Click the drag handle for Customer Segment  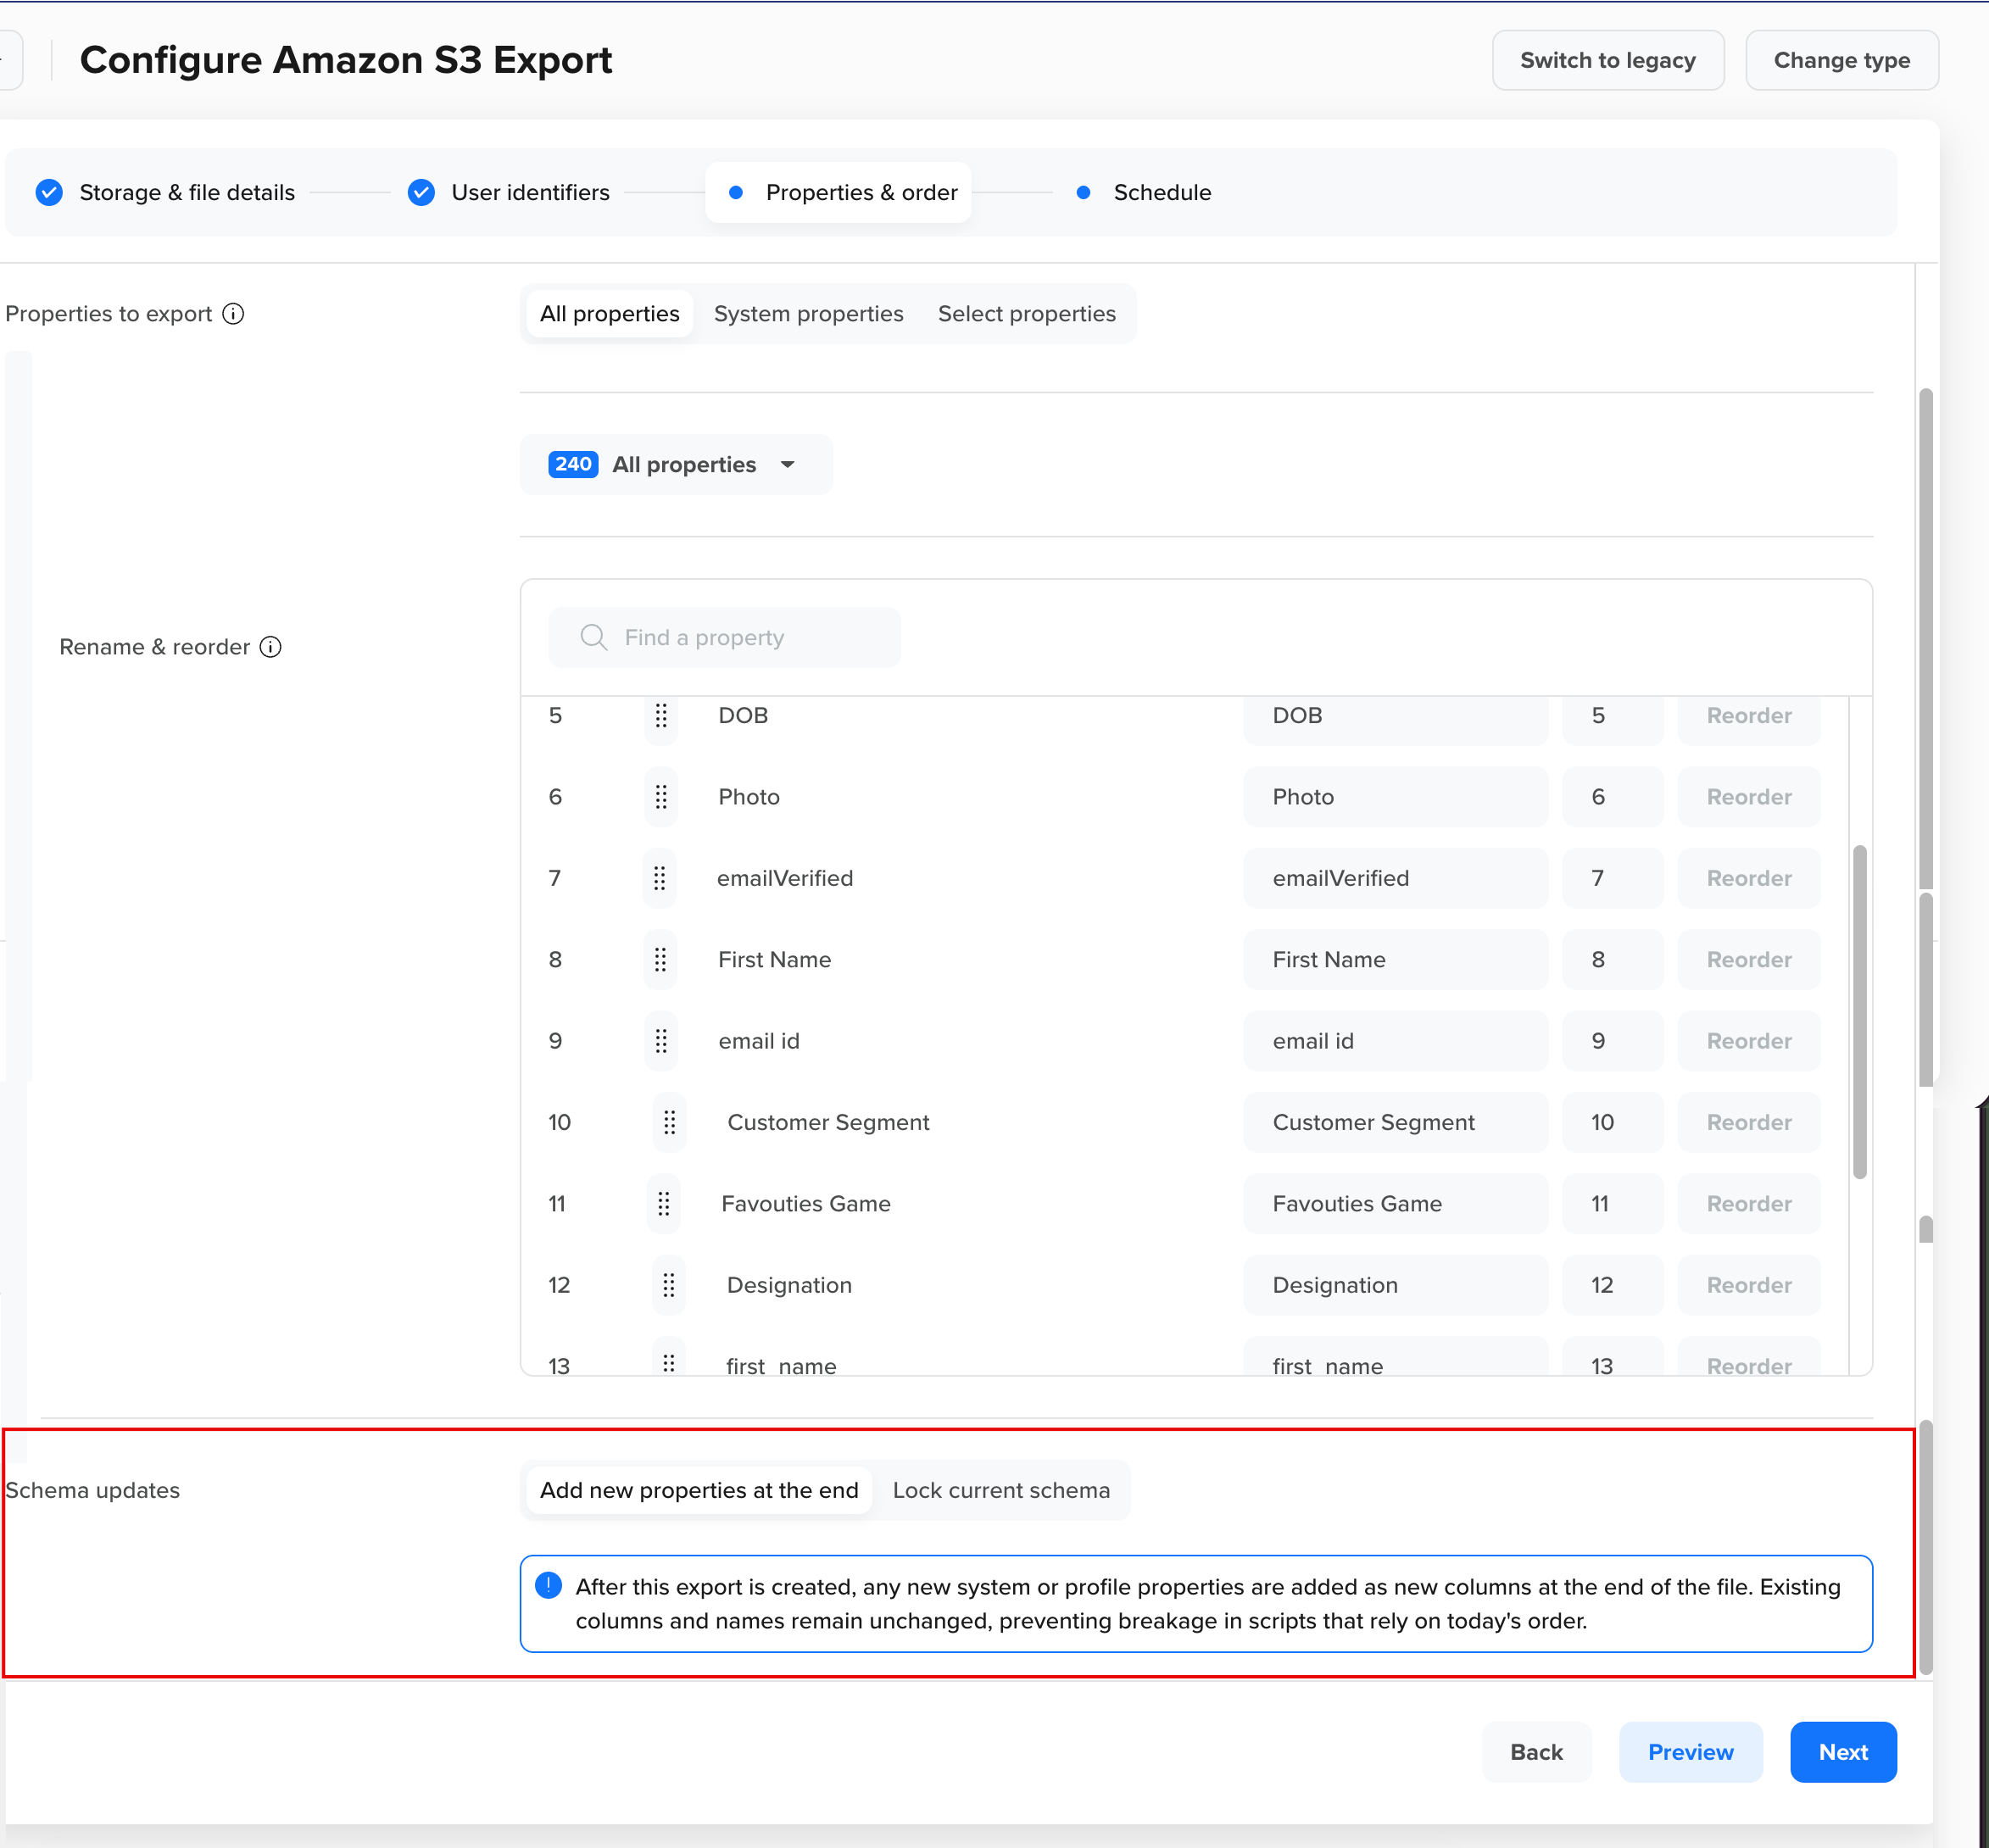pos(670,1122)
